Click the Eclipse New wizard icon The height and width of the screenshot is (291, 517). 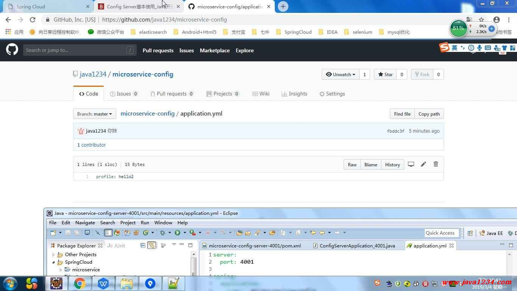53,233
